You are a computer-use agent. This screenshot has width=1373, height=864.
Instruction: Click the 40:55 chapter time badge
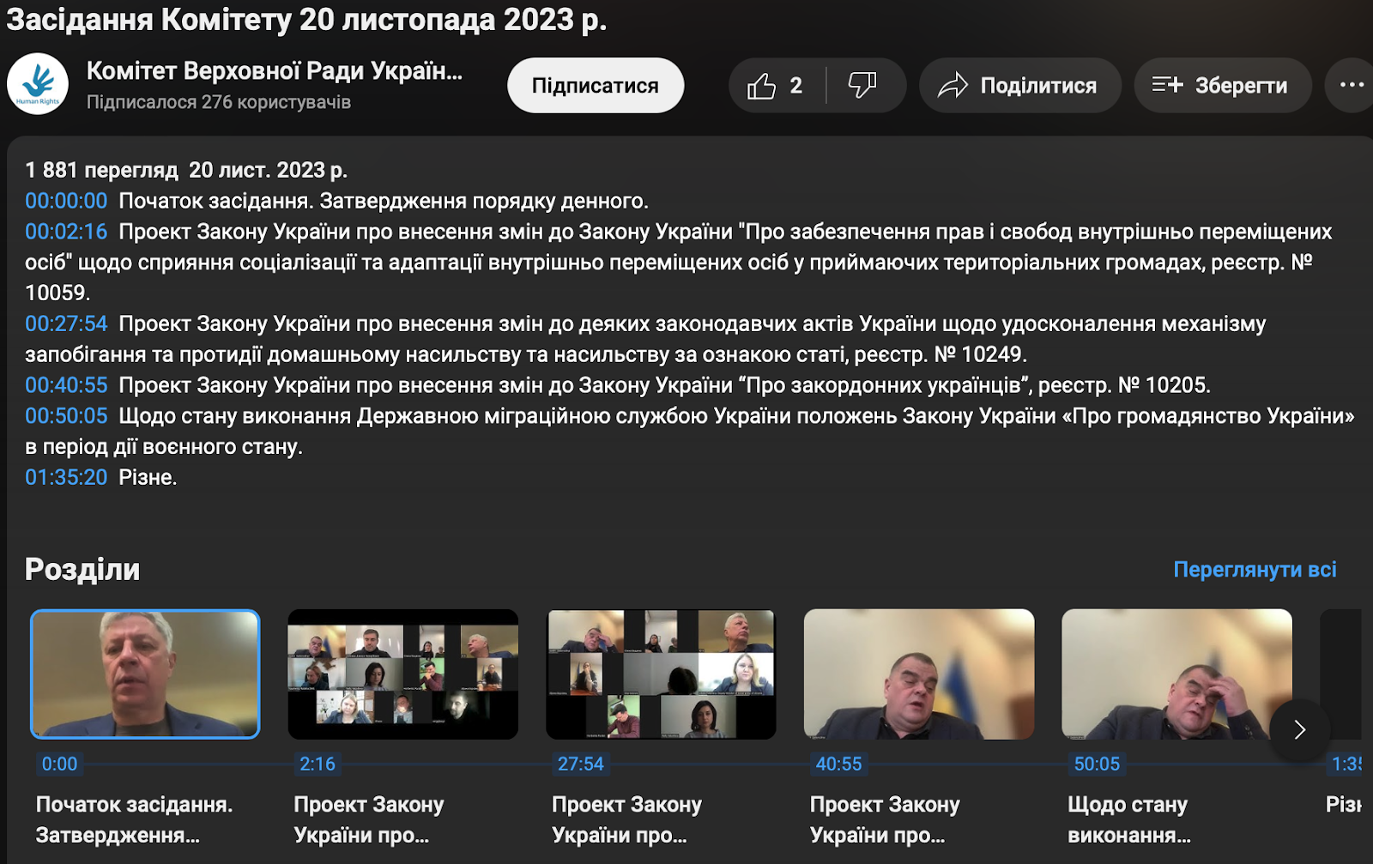(838, 764)
